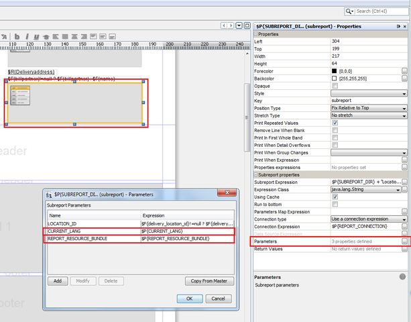Image resolution: width=411 pixels, height=322 pixels.
Task: Uncheck Print Repeated Values checkbox
Action: coord(335,123)
